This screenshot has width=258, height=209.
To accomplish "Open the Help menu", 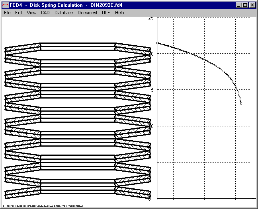I will (x=119, y=13).
